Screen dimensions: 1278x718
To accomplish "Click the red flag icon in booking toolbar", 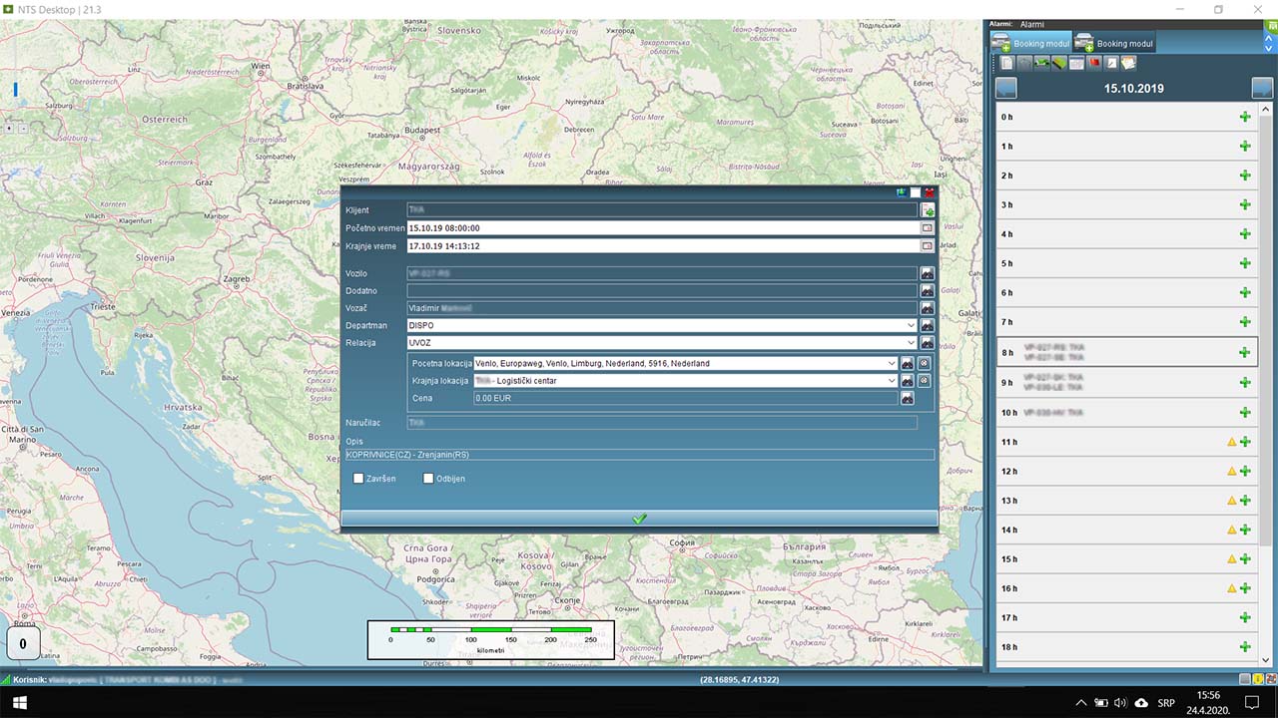I will (x=1094, y=63).
